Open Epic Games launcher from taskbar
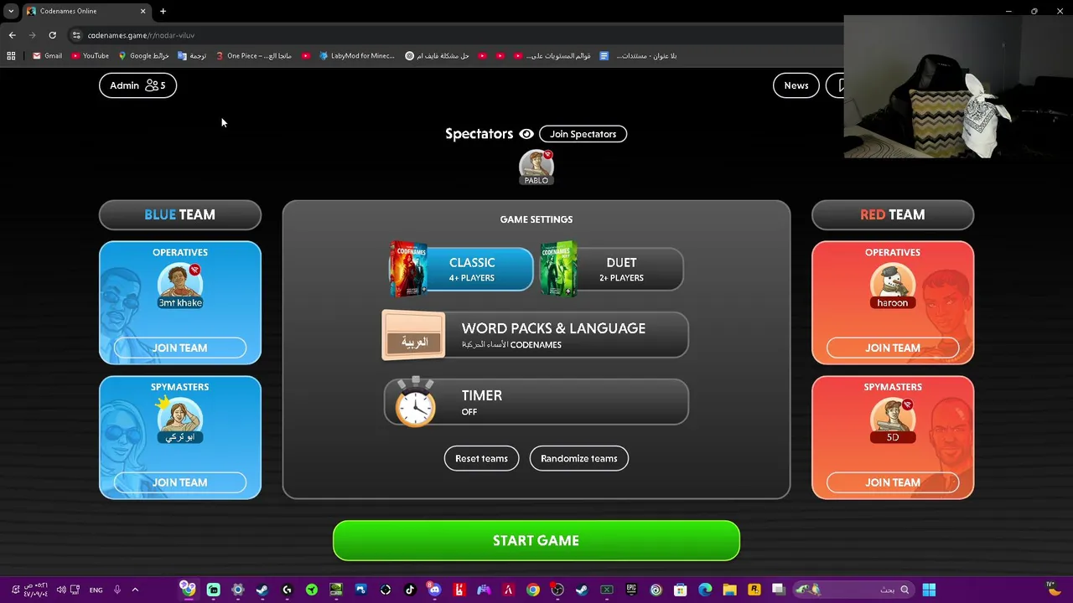This screenshot has height=603, width=1073. (631, 590)
